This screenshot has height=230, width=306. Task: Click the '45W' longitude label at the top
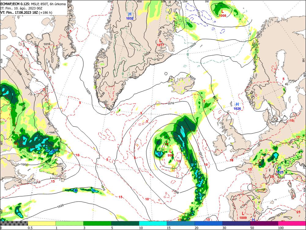coord(139,2)
